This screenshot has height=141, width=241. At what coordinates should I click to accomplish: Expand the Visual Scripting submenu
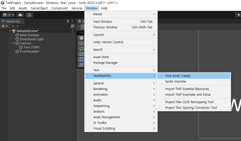(121, 129)
